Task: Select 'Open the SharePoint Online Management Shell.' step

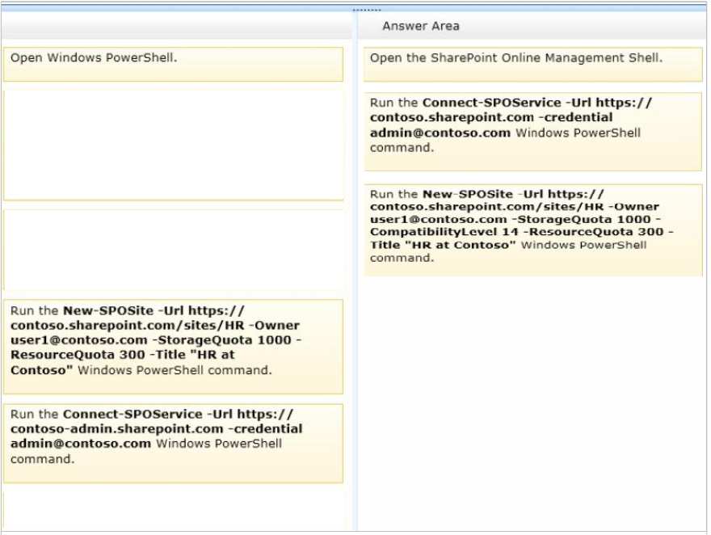Action: [532, 65]
